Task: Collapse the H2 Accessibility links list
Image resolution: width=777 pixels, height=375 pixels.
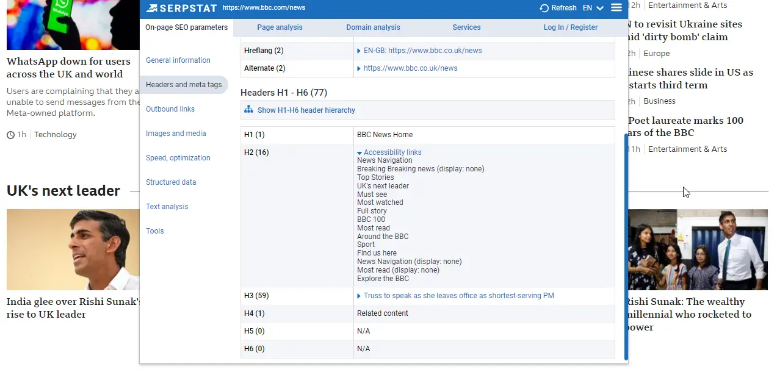Action: (360, 153)
